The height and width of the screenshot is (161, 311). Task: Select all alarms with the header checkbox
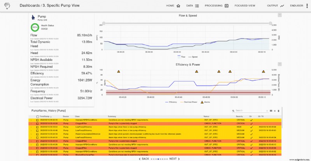(37, 117)
